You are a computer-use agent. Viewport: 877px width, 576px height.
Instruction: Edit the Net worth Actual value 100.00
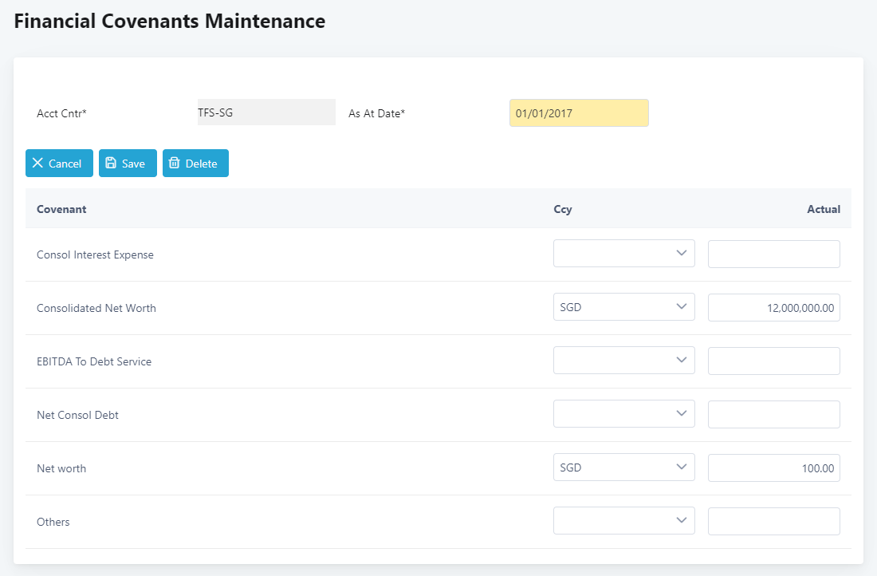[x=773, y=468]
